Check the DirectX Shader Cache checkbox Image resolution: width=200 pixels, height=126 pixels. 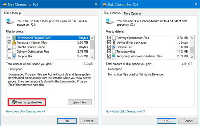coord(9,47)
